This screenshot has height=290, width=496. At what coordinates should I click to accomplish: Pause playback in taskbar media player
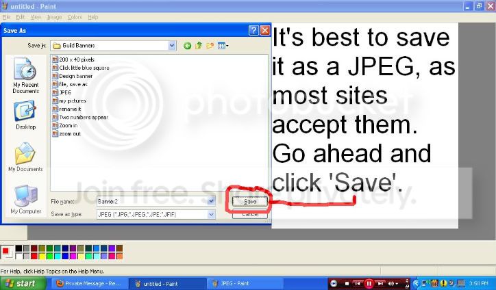369,283
